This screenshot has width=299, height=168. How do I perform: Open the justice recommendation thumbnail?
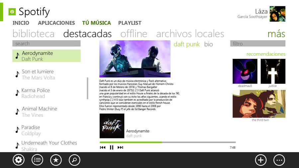click(273, 71)
